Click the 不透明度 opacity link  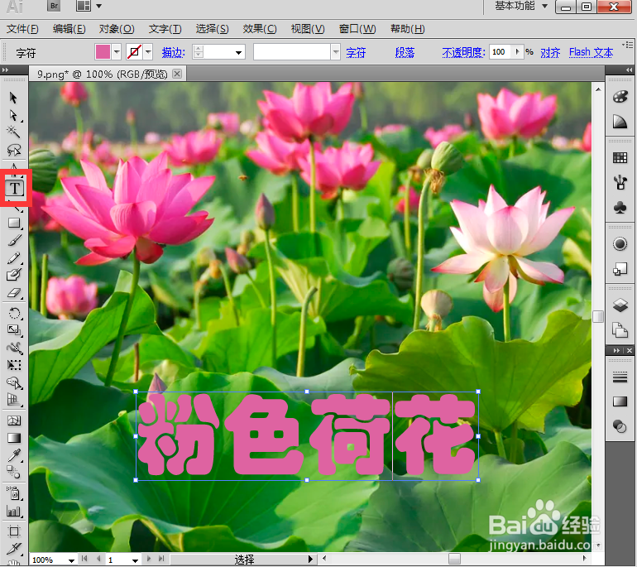click(463, 52)
